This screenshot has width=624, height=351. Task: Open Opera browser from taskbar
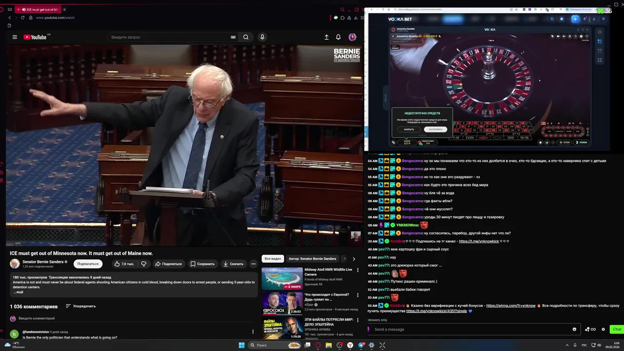pos(318,345)
